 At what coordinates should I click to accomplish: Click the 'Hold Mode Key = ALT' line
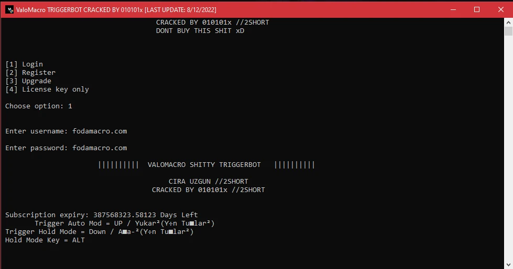click(x=45, y=240)
